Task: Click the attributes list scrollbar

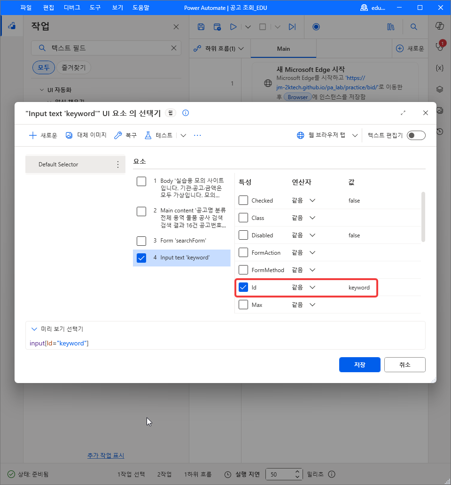Action: coord(423,217)
